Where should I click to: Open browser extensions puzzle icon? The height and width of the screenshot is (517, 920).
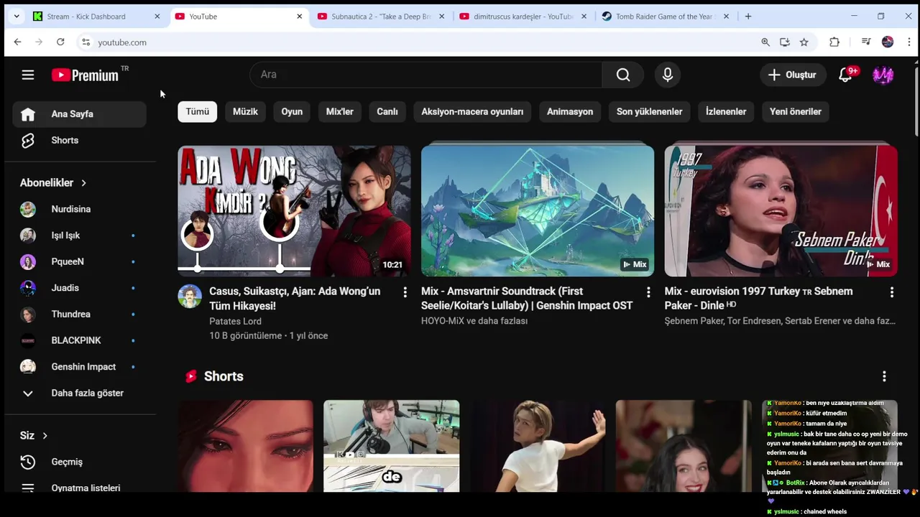pyautogui.click(x=834, y=42)
